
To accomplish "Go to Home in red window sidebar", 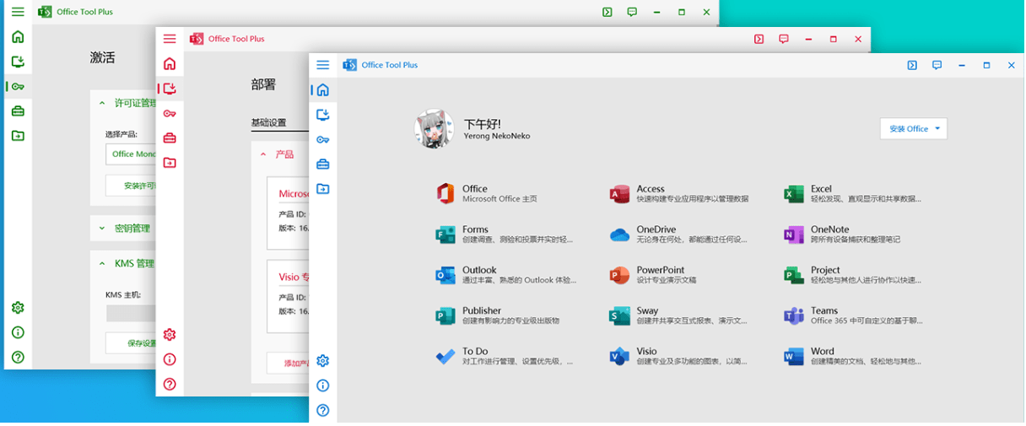I will (170, 63).
